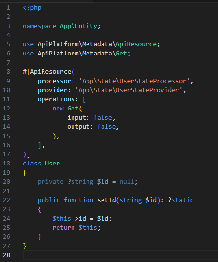Click the 'provider' named argument
218x262 pixels.
click(x=52, y=90)
